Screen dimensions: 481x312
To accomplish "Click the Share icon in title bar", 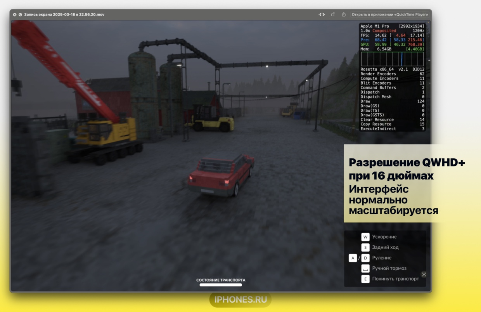I will pyautogui.click(x=344, y=15).
